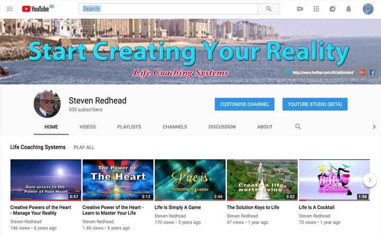Viewport: 381px width, 236px height.
Task: Click Steven Redhead under Life Is Simply A Game
Action: (170, 216)
